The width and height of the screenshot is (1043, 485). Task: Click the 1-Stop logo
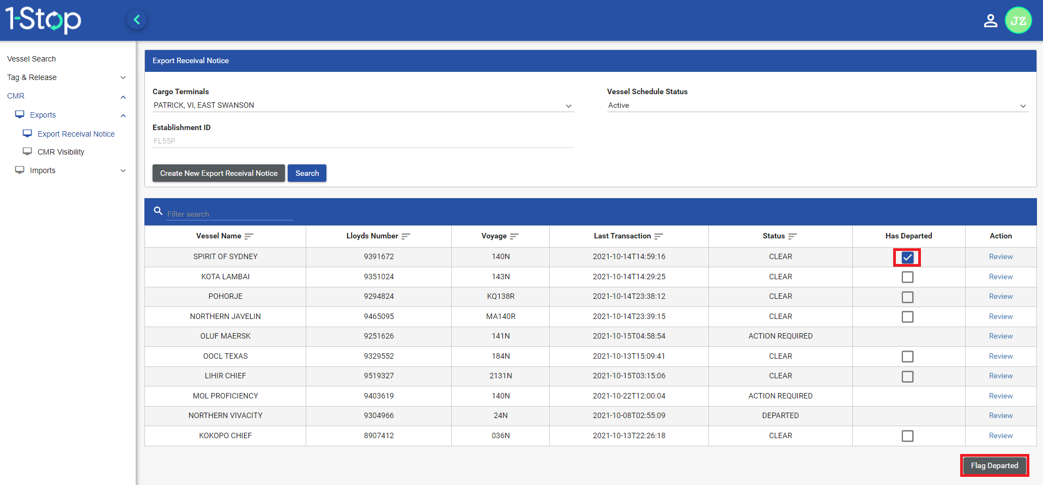coord(44,20)
